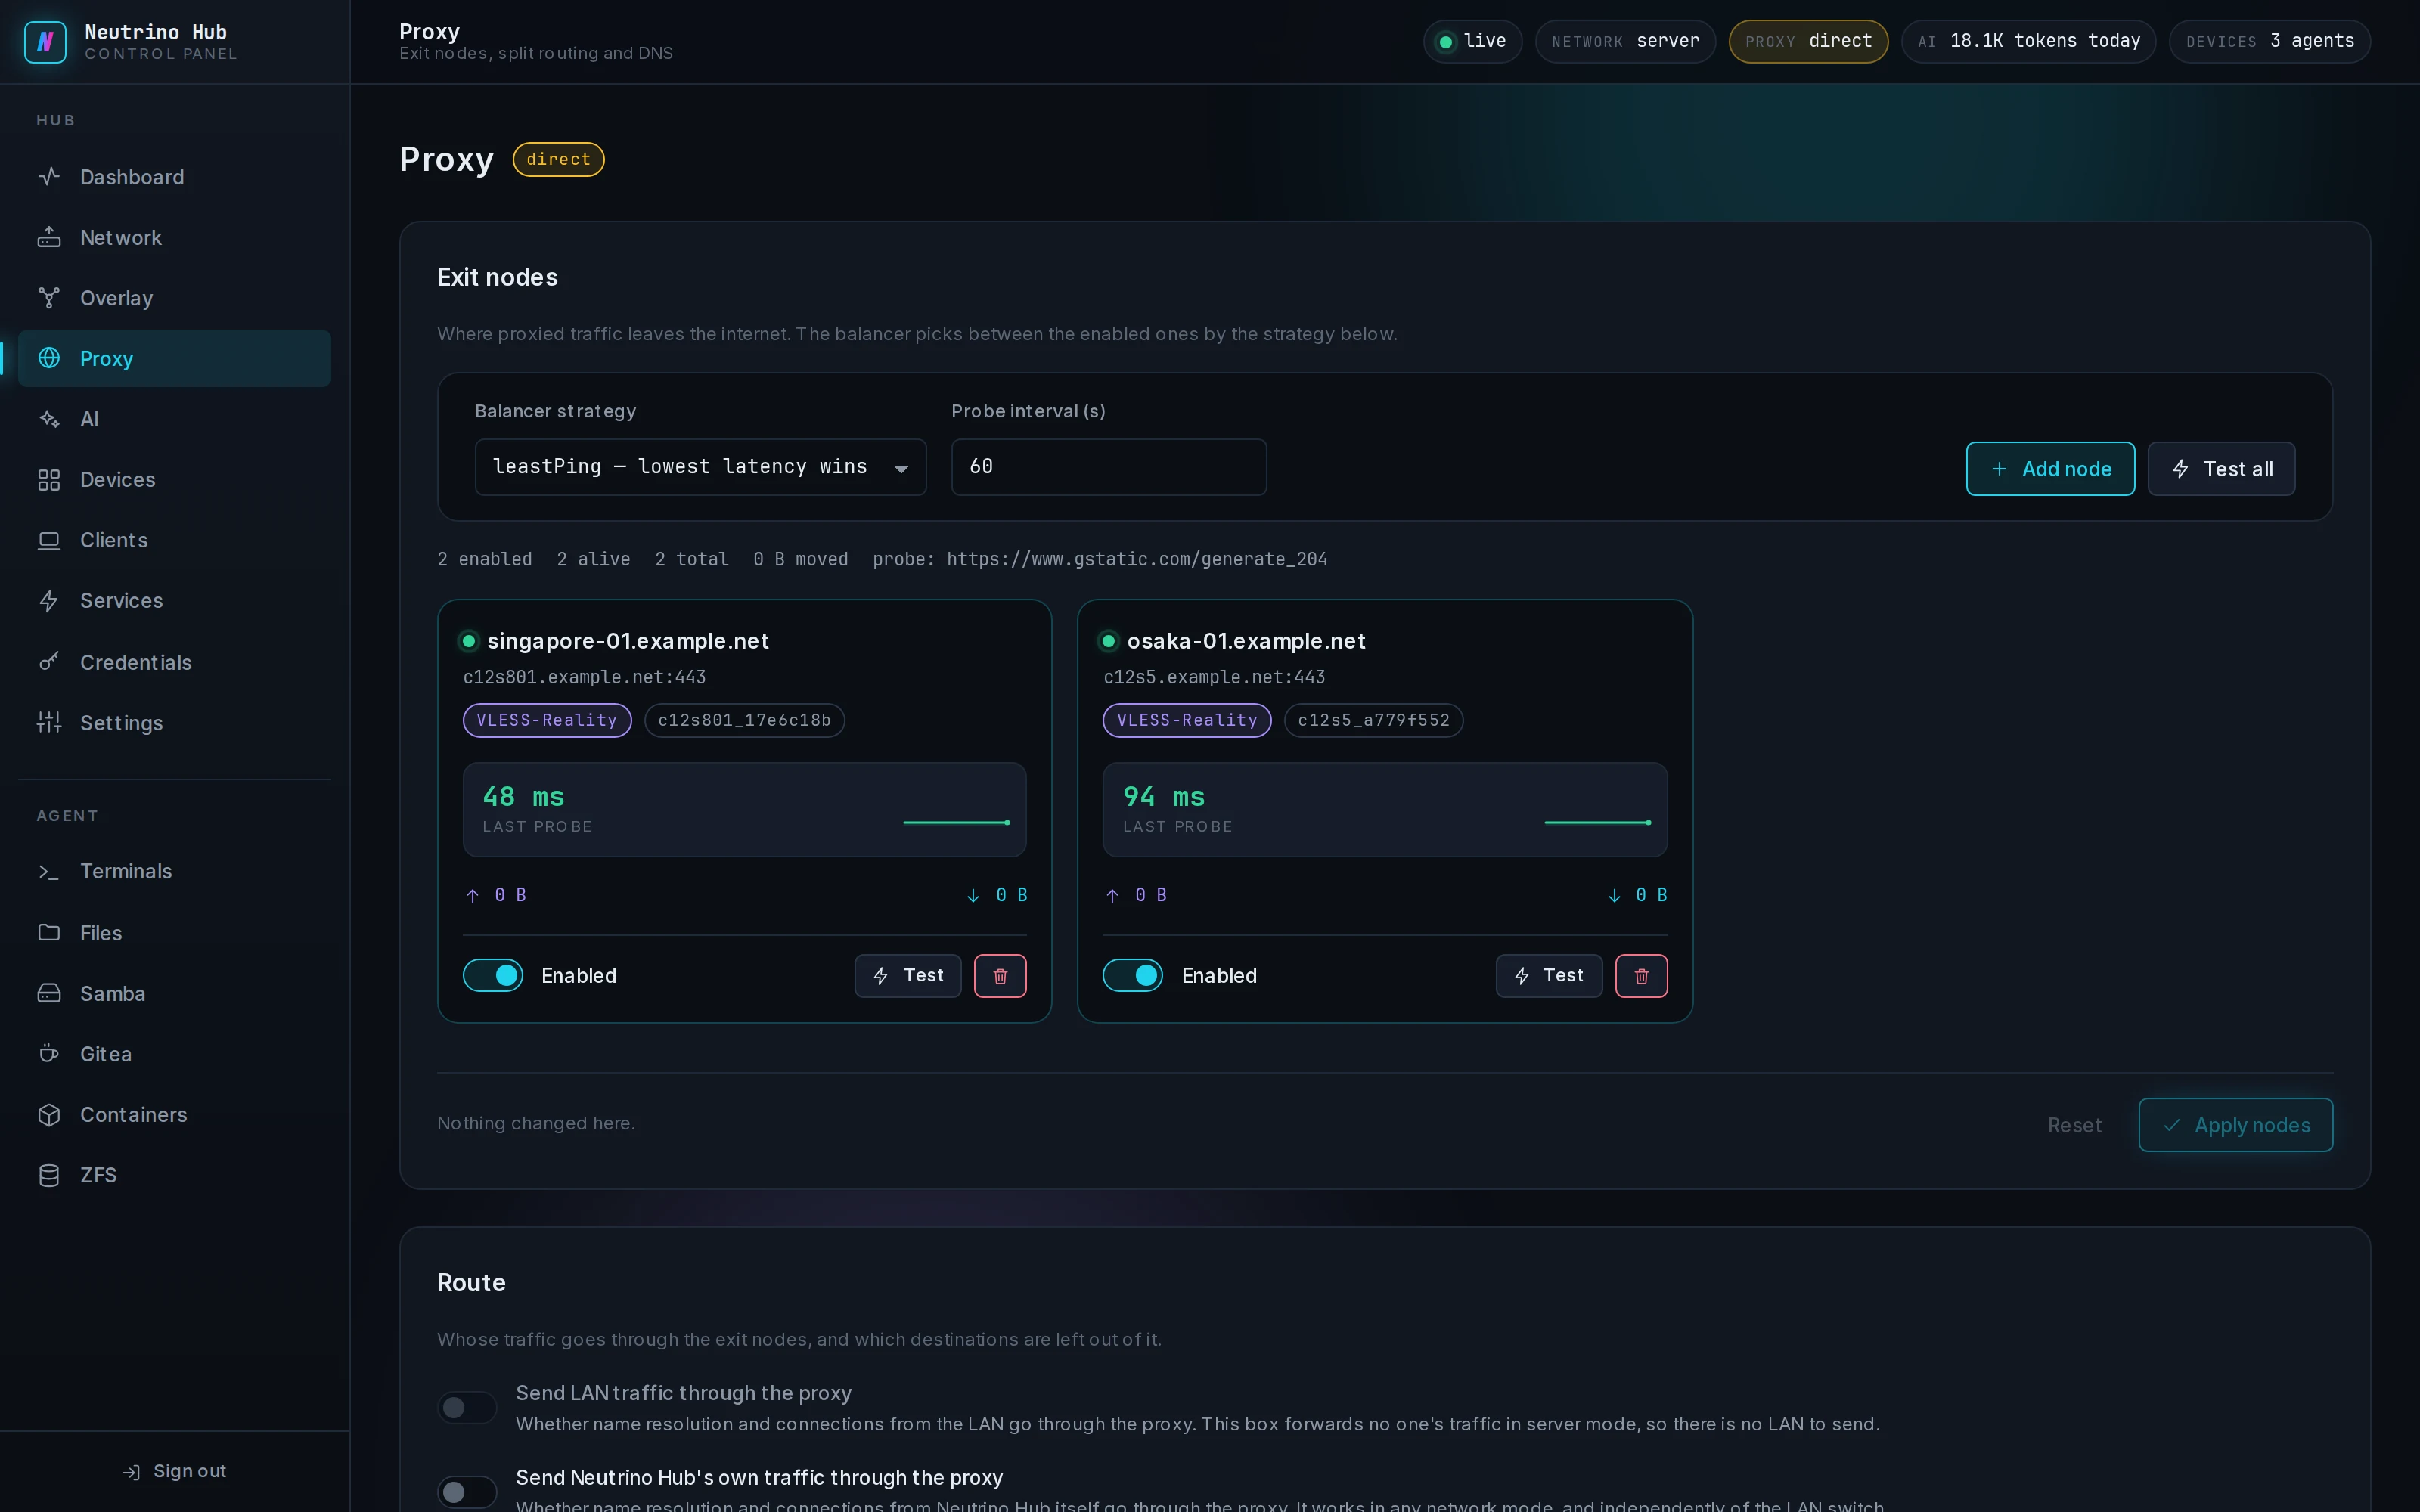Click the Sign out link
Screen dimensions: 2420x1512
175,1472
